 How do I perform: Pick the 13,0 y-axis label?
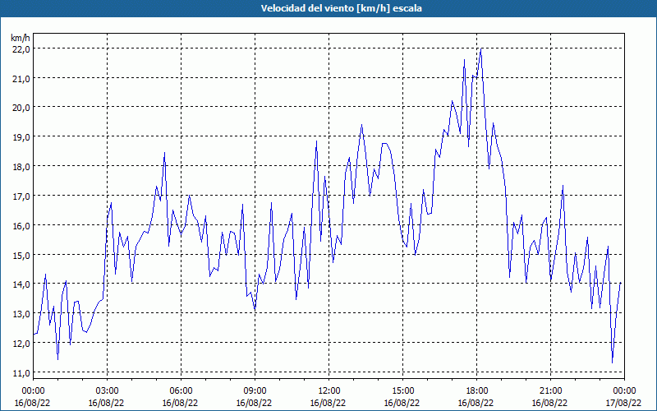21,314
